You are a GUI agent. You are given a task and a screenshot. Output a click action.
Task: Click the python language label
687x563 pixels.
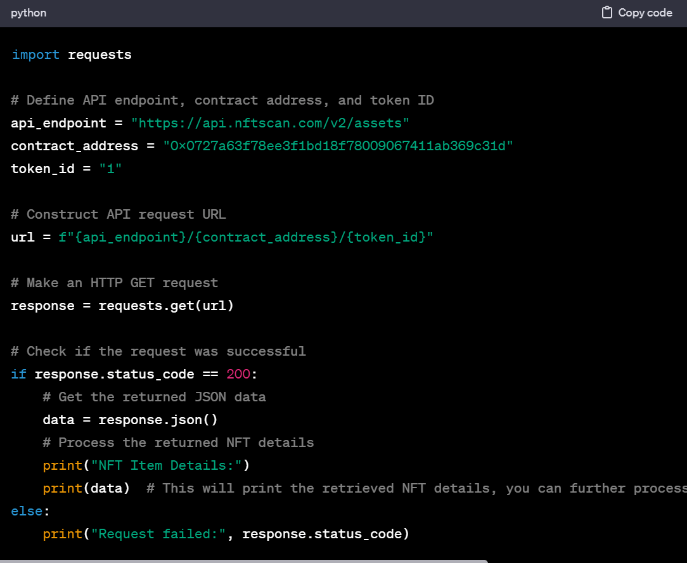pos(29,13)
